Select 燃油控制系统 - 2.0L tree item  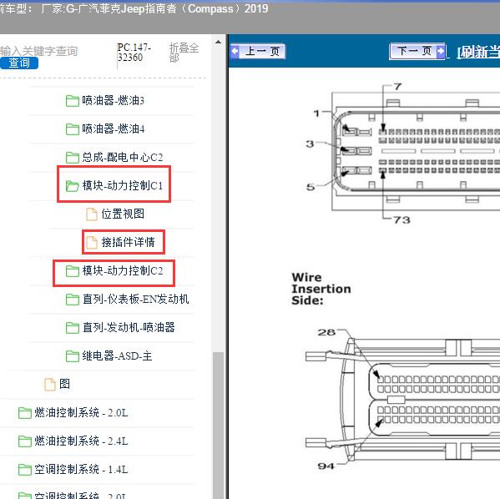(81, 412)
